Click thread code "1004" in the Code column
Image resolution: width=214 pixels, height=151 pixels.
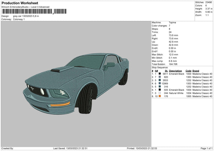189,93
